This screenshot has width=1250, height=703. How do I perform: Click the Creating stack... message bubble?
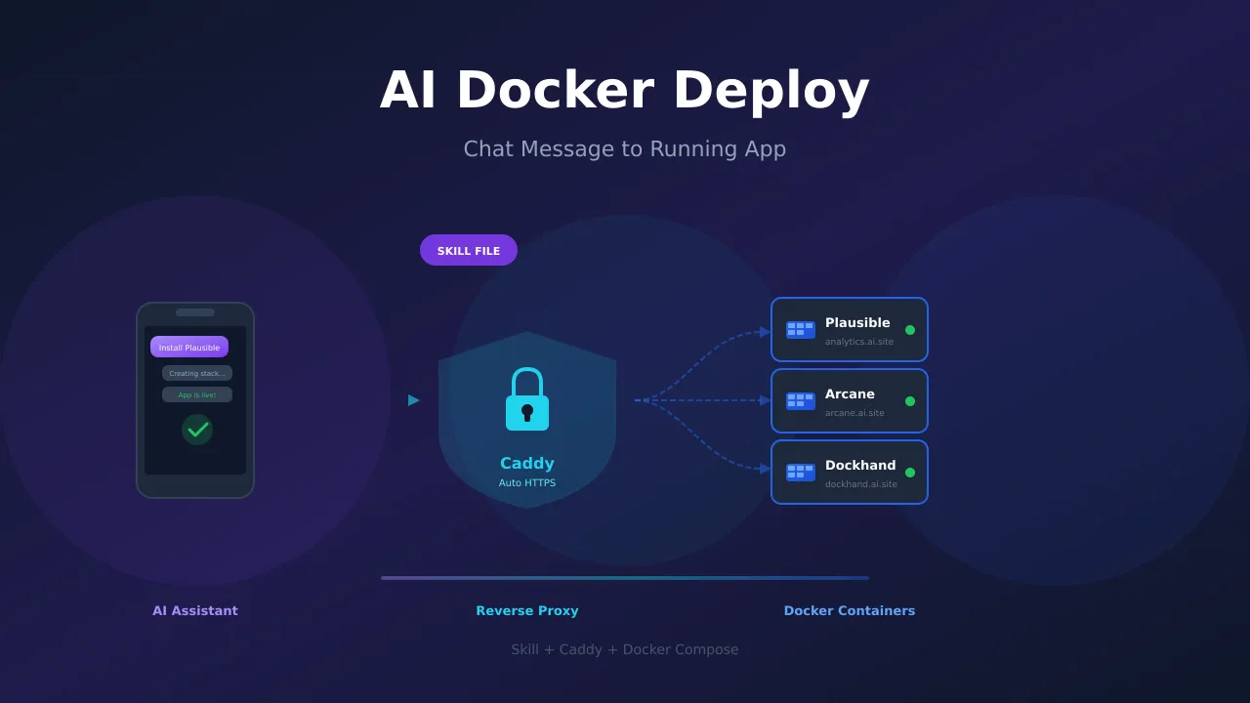[197, 373]
